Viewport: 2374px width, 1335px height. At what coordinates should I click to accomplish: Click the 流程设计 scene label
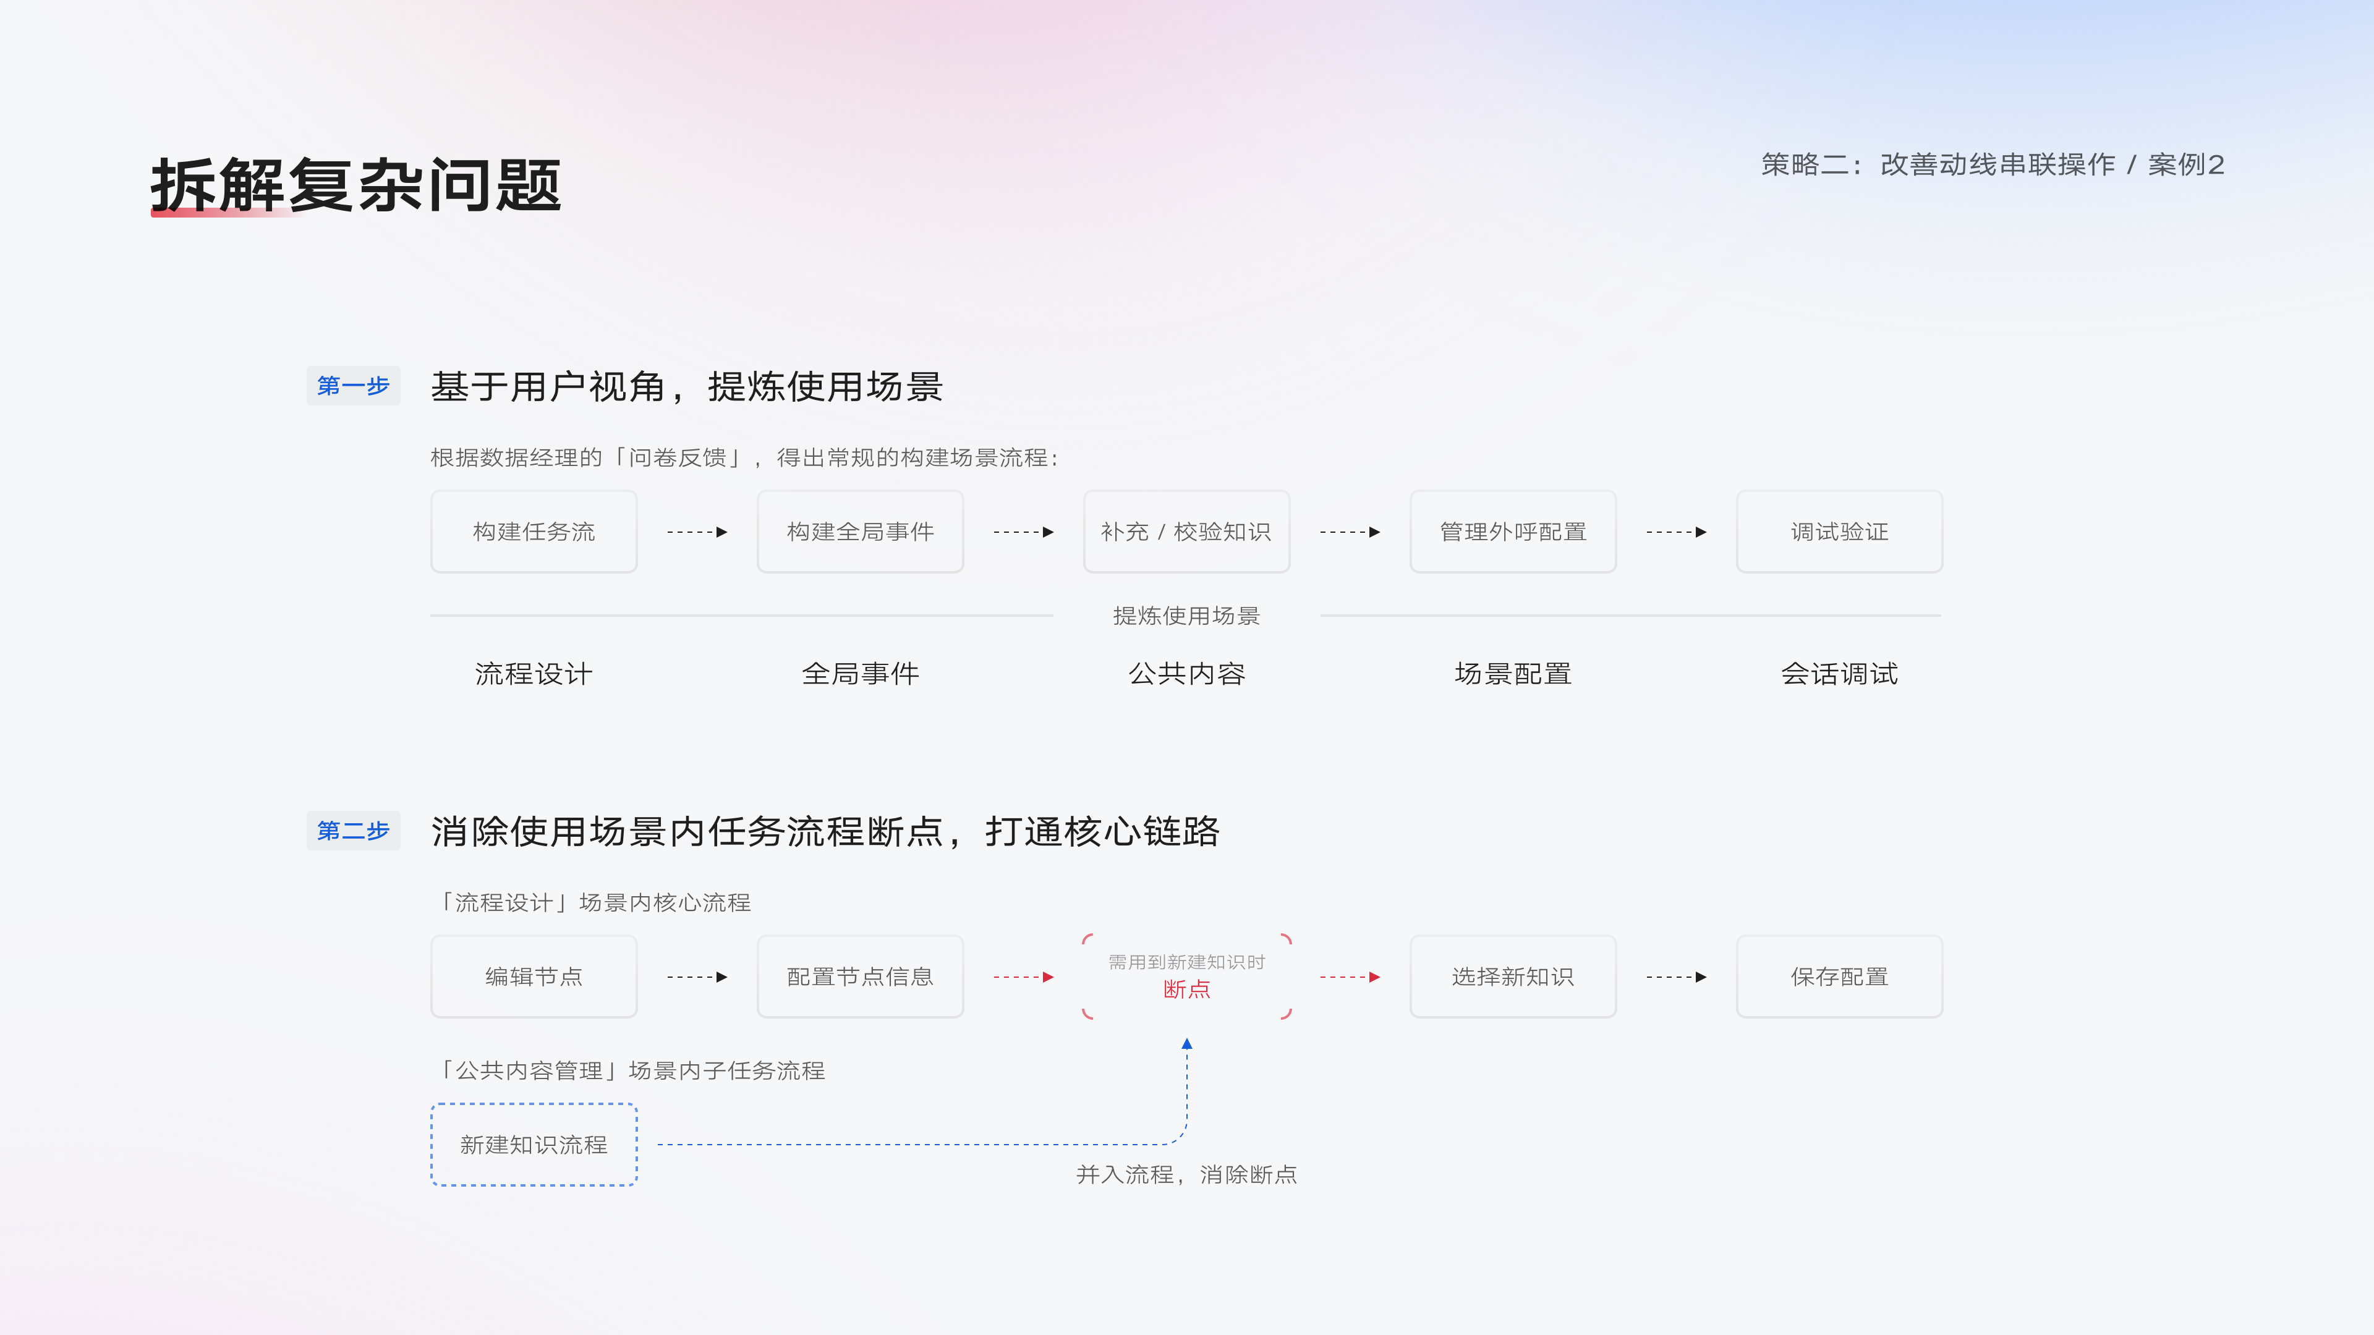(x=534, y=674)
